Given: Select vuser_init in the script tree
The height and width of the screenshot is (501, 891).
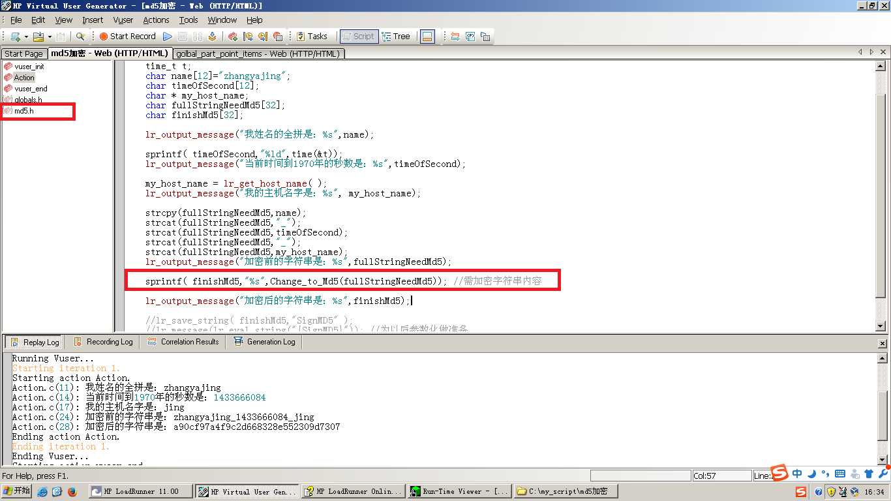Looking at the screenshot, I should click(x=24, y=67).
